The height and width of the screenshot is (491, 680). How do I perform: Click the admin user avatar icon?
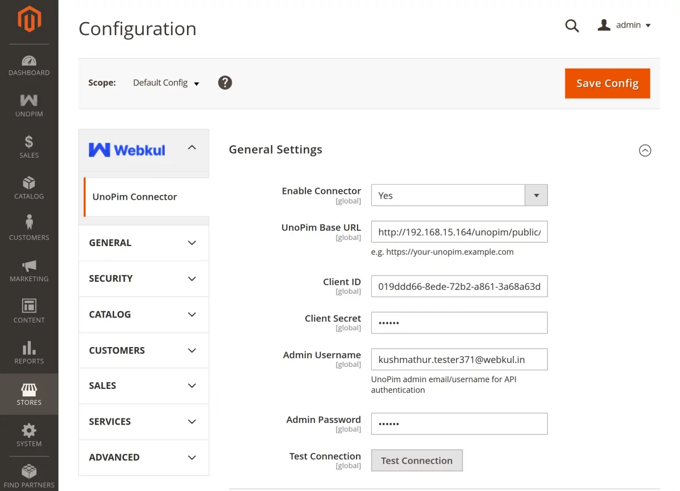click(x=604, y=25)
